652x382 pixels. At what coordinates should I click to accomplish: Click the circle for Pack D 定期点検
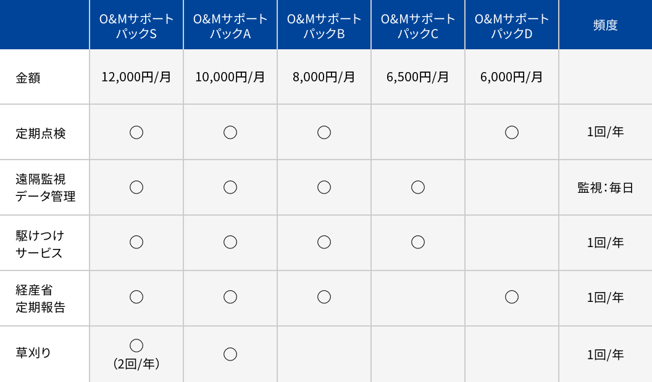pyautogui.click(x=512, y=132)
